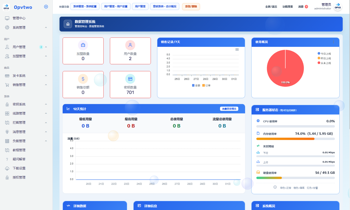This screenshot has height=210, width=350.
Task: Expand the 用户管理 chevron in sidebar
Action: (x=46, y=47)
